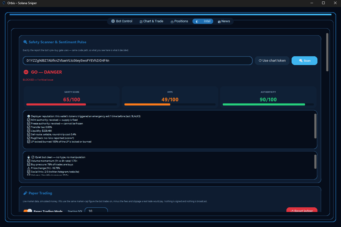
Task: Click the warning triangle on Price change row
Action: tap(29, 168)
